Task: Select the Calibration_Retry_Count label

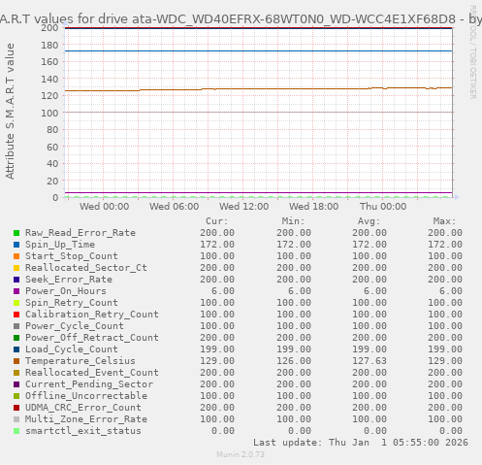Action: click(92, 315)
